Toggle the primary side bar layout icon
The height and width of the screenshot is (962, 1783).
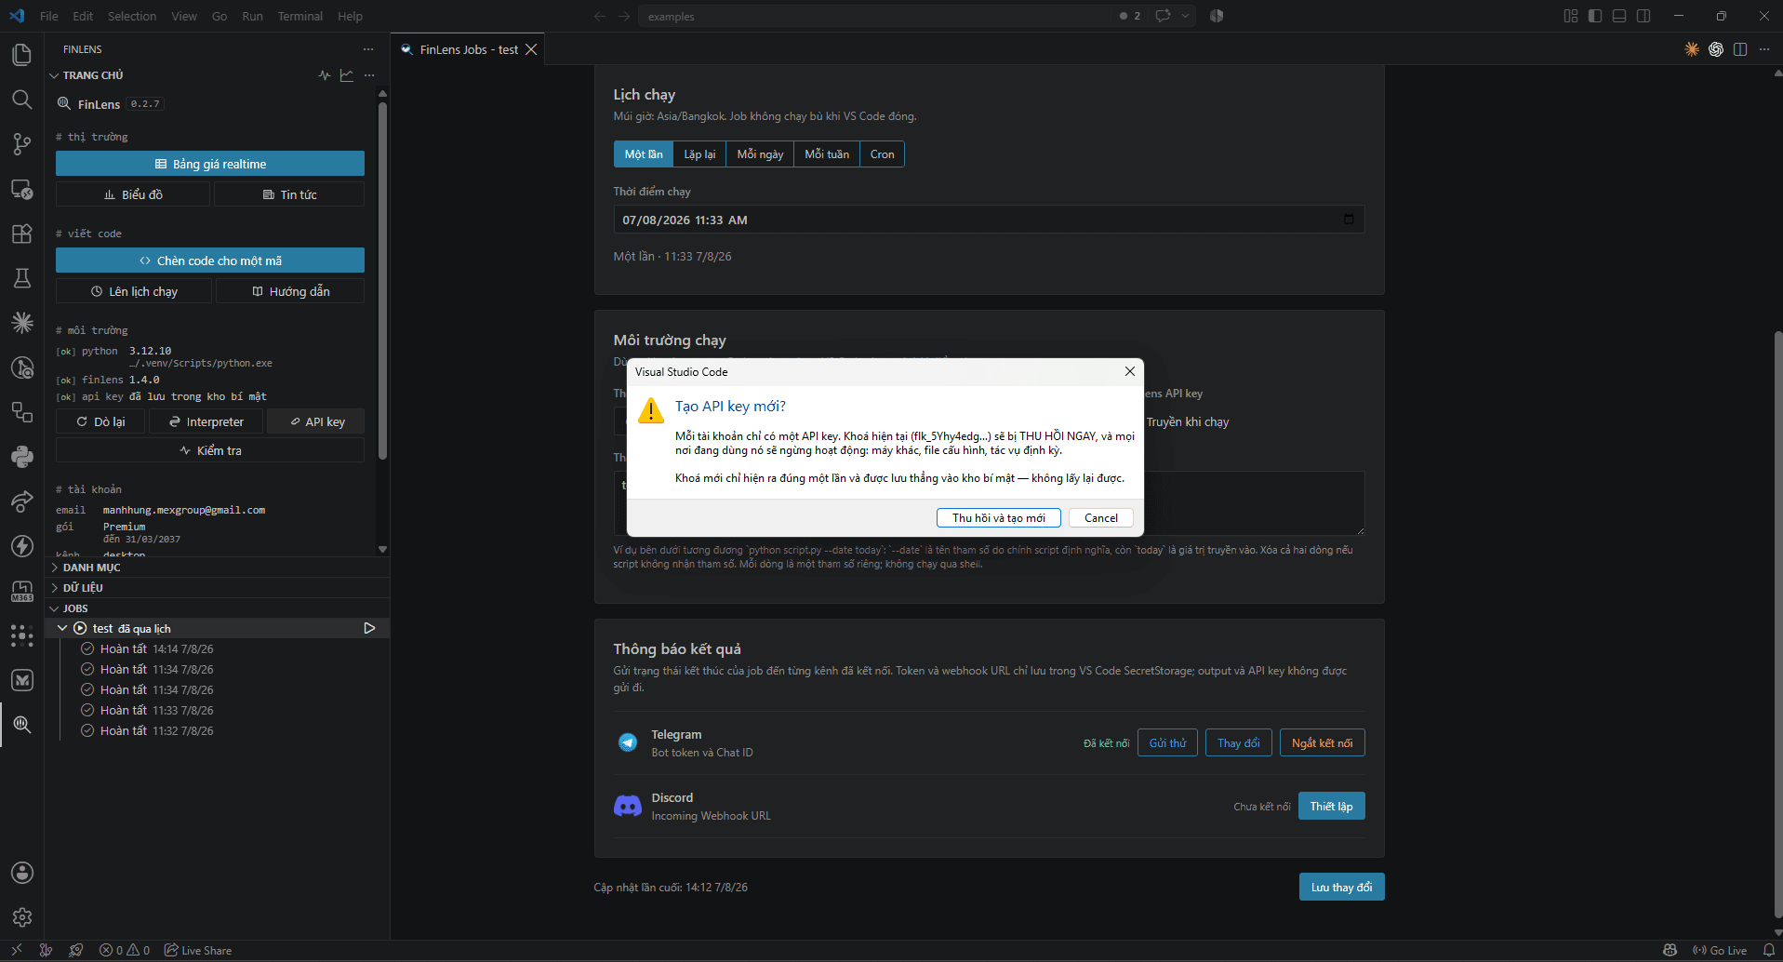[1595, 16]
